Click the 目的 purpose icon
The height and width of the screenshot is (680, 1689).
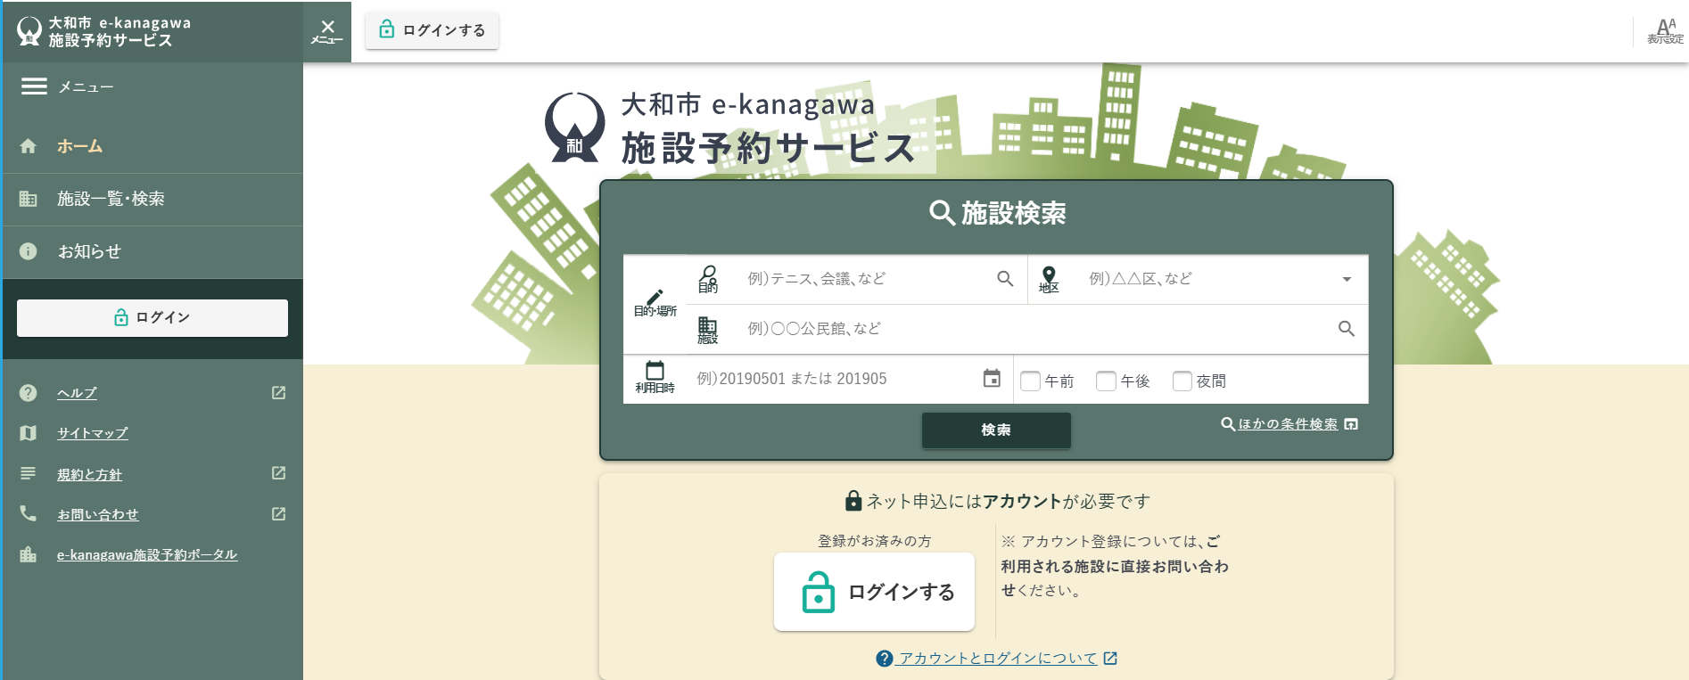[x=708, y=279]
